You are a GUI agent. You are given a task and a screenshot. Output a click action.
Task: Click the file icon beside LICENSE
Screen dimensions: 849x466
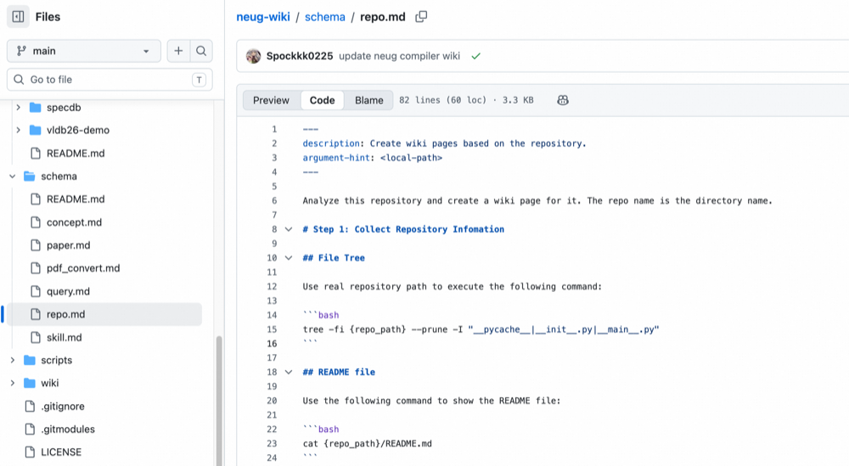[31, 452]
